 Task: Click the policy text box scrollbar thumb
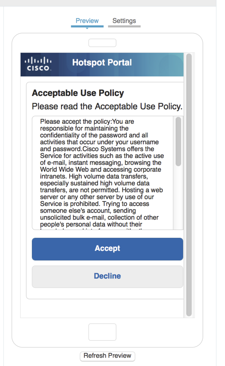(x=178, y=141)
